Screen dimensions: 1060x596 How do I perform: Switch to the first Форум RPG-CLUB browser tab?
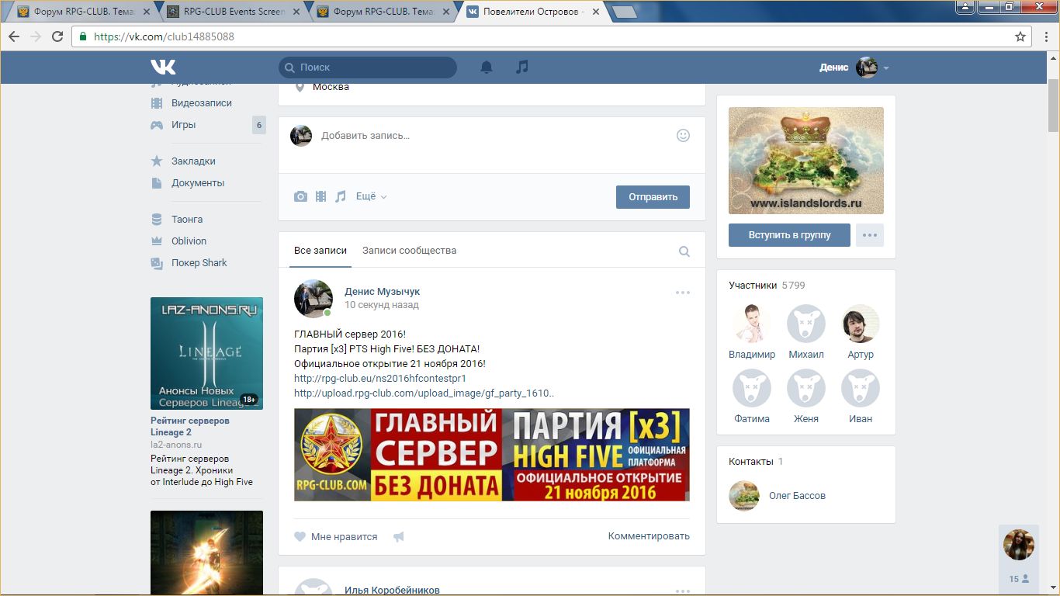[x=84, y=12]
